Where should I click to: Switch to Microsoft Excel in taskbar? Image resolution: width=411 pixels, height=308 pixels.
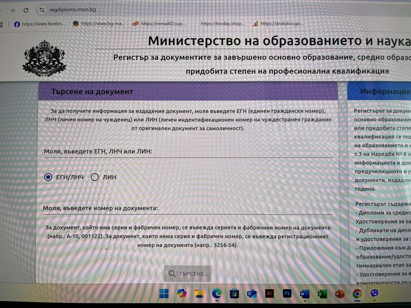(x=322, y=294)
